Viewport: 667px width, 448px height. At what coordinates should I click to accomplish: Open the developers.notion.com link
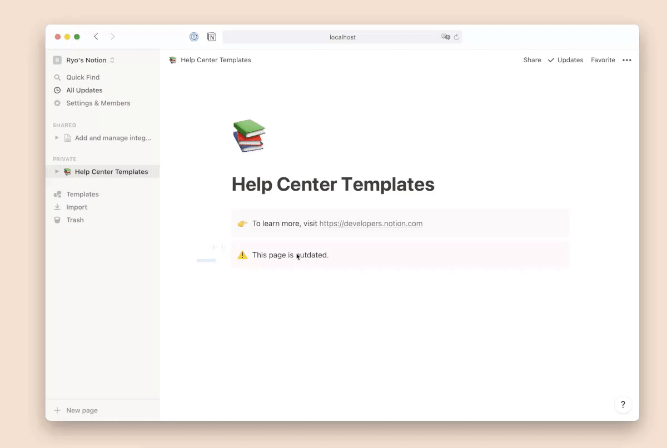tap(371, 223)
